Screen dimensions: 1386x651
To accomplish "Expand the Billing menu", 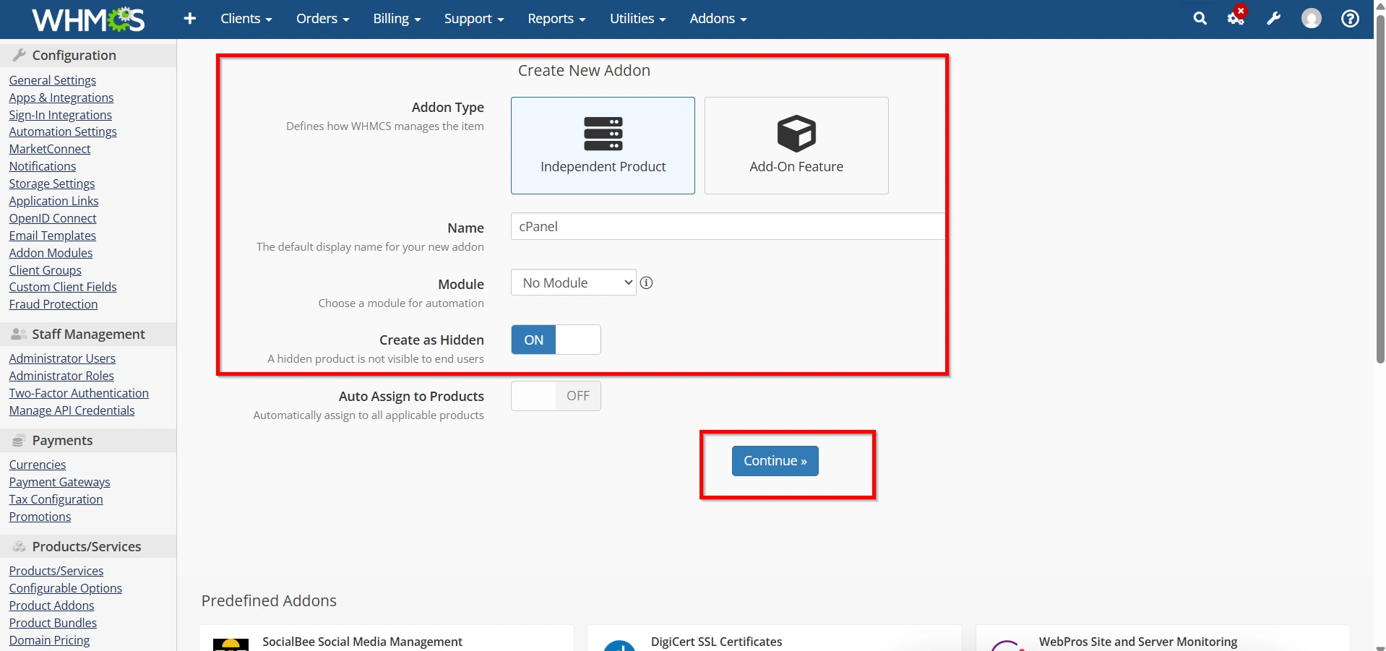I will [x=397, y=19].
